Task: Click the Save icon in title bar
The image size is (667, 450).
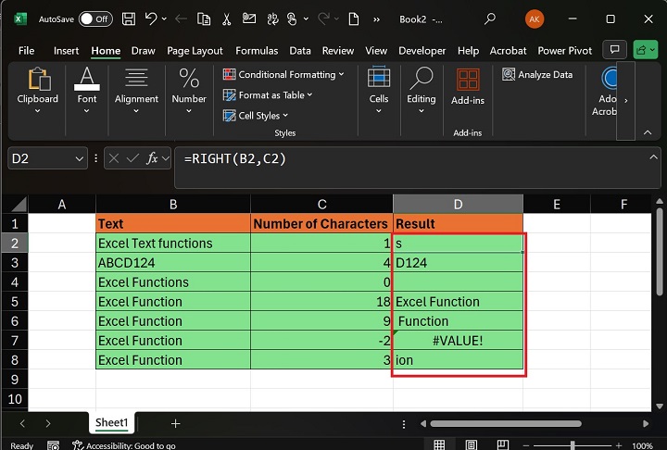Action: point(130,19)
